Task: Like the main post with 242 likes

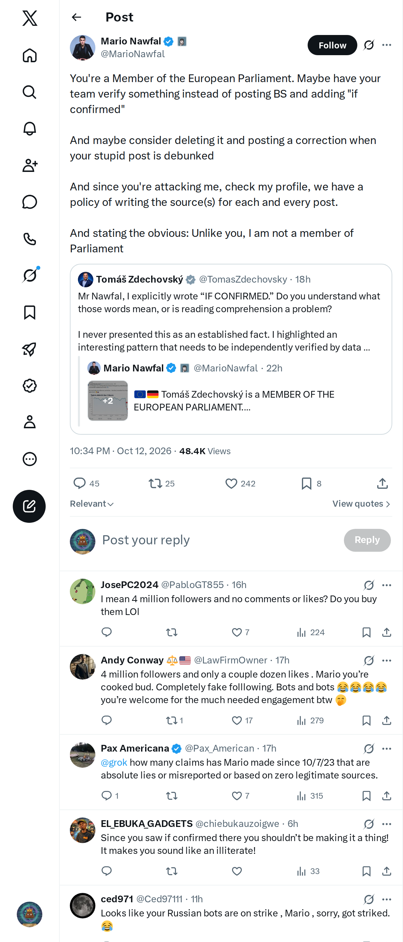Action: [x=240, y=483]
